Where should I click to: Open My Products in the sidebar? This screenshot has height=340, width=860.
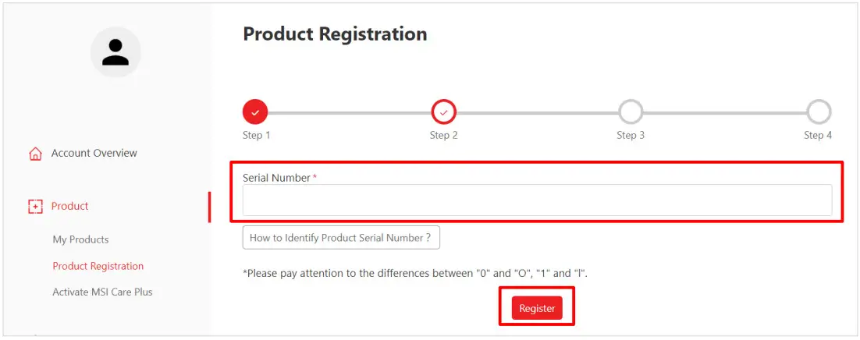pos(80,239)
